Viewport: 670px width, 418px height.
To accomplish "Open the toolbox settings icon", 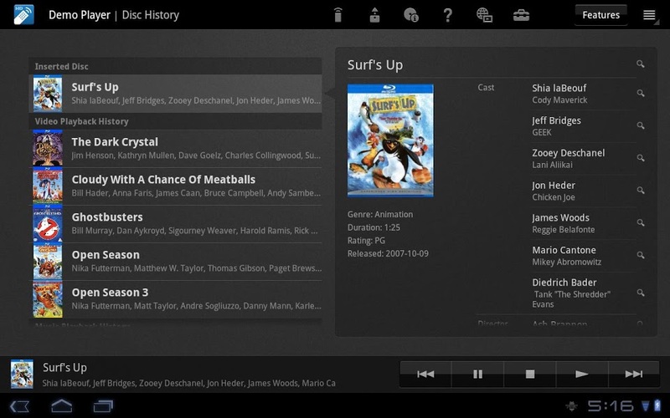I will pyautogui.click(x=521, y=15).
